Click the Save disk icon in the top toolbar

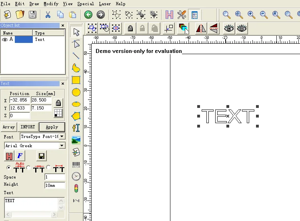click(x=32, y=15)
